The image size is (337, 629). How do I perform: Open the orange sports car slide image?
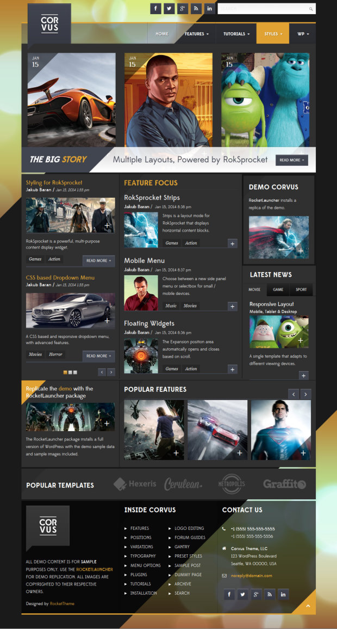[x=72, y=100]
